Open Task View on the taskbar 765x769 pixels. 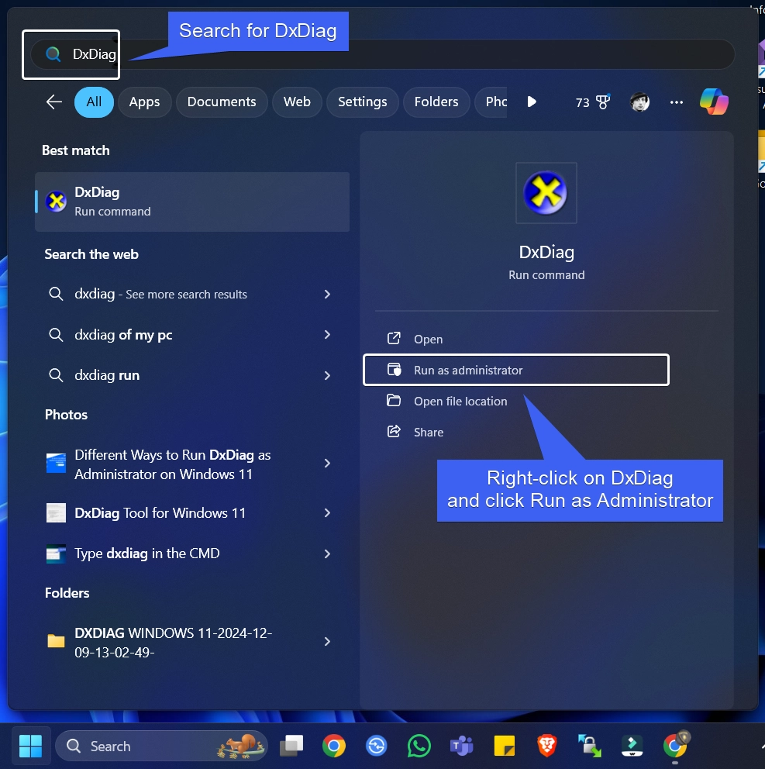pyautogui.click(x=291, y=746)
